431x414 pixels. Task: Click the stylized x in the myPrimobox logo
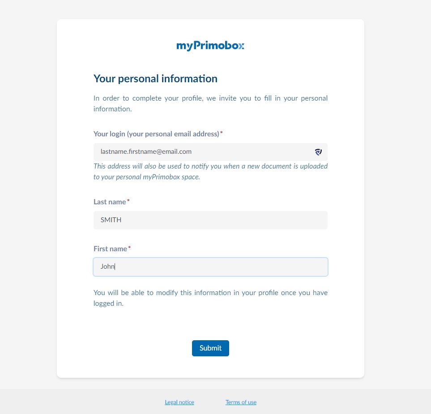pos(241,46)
